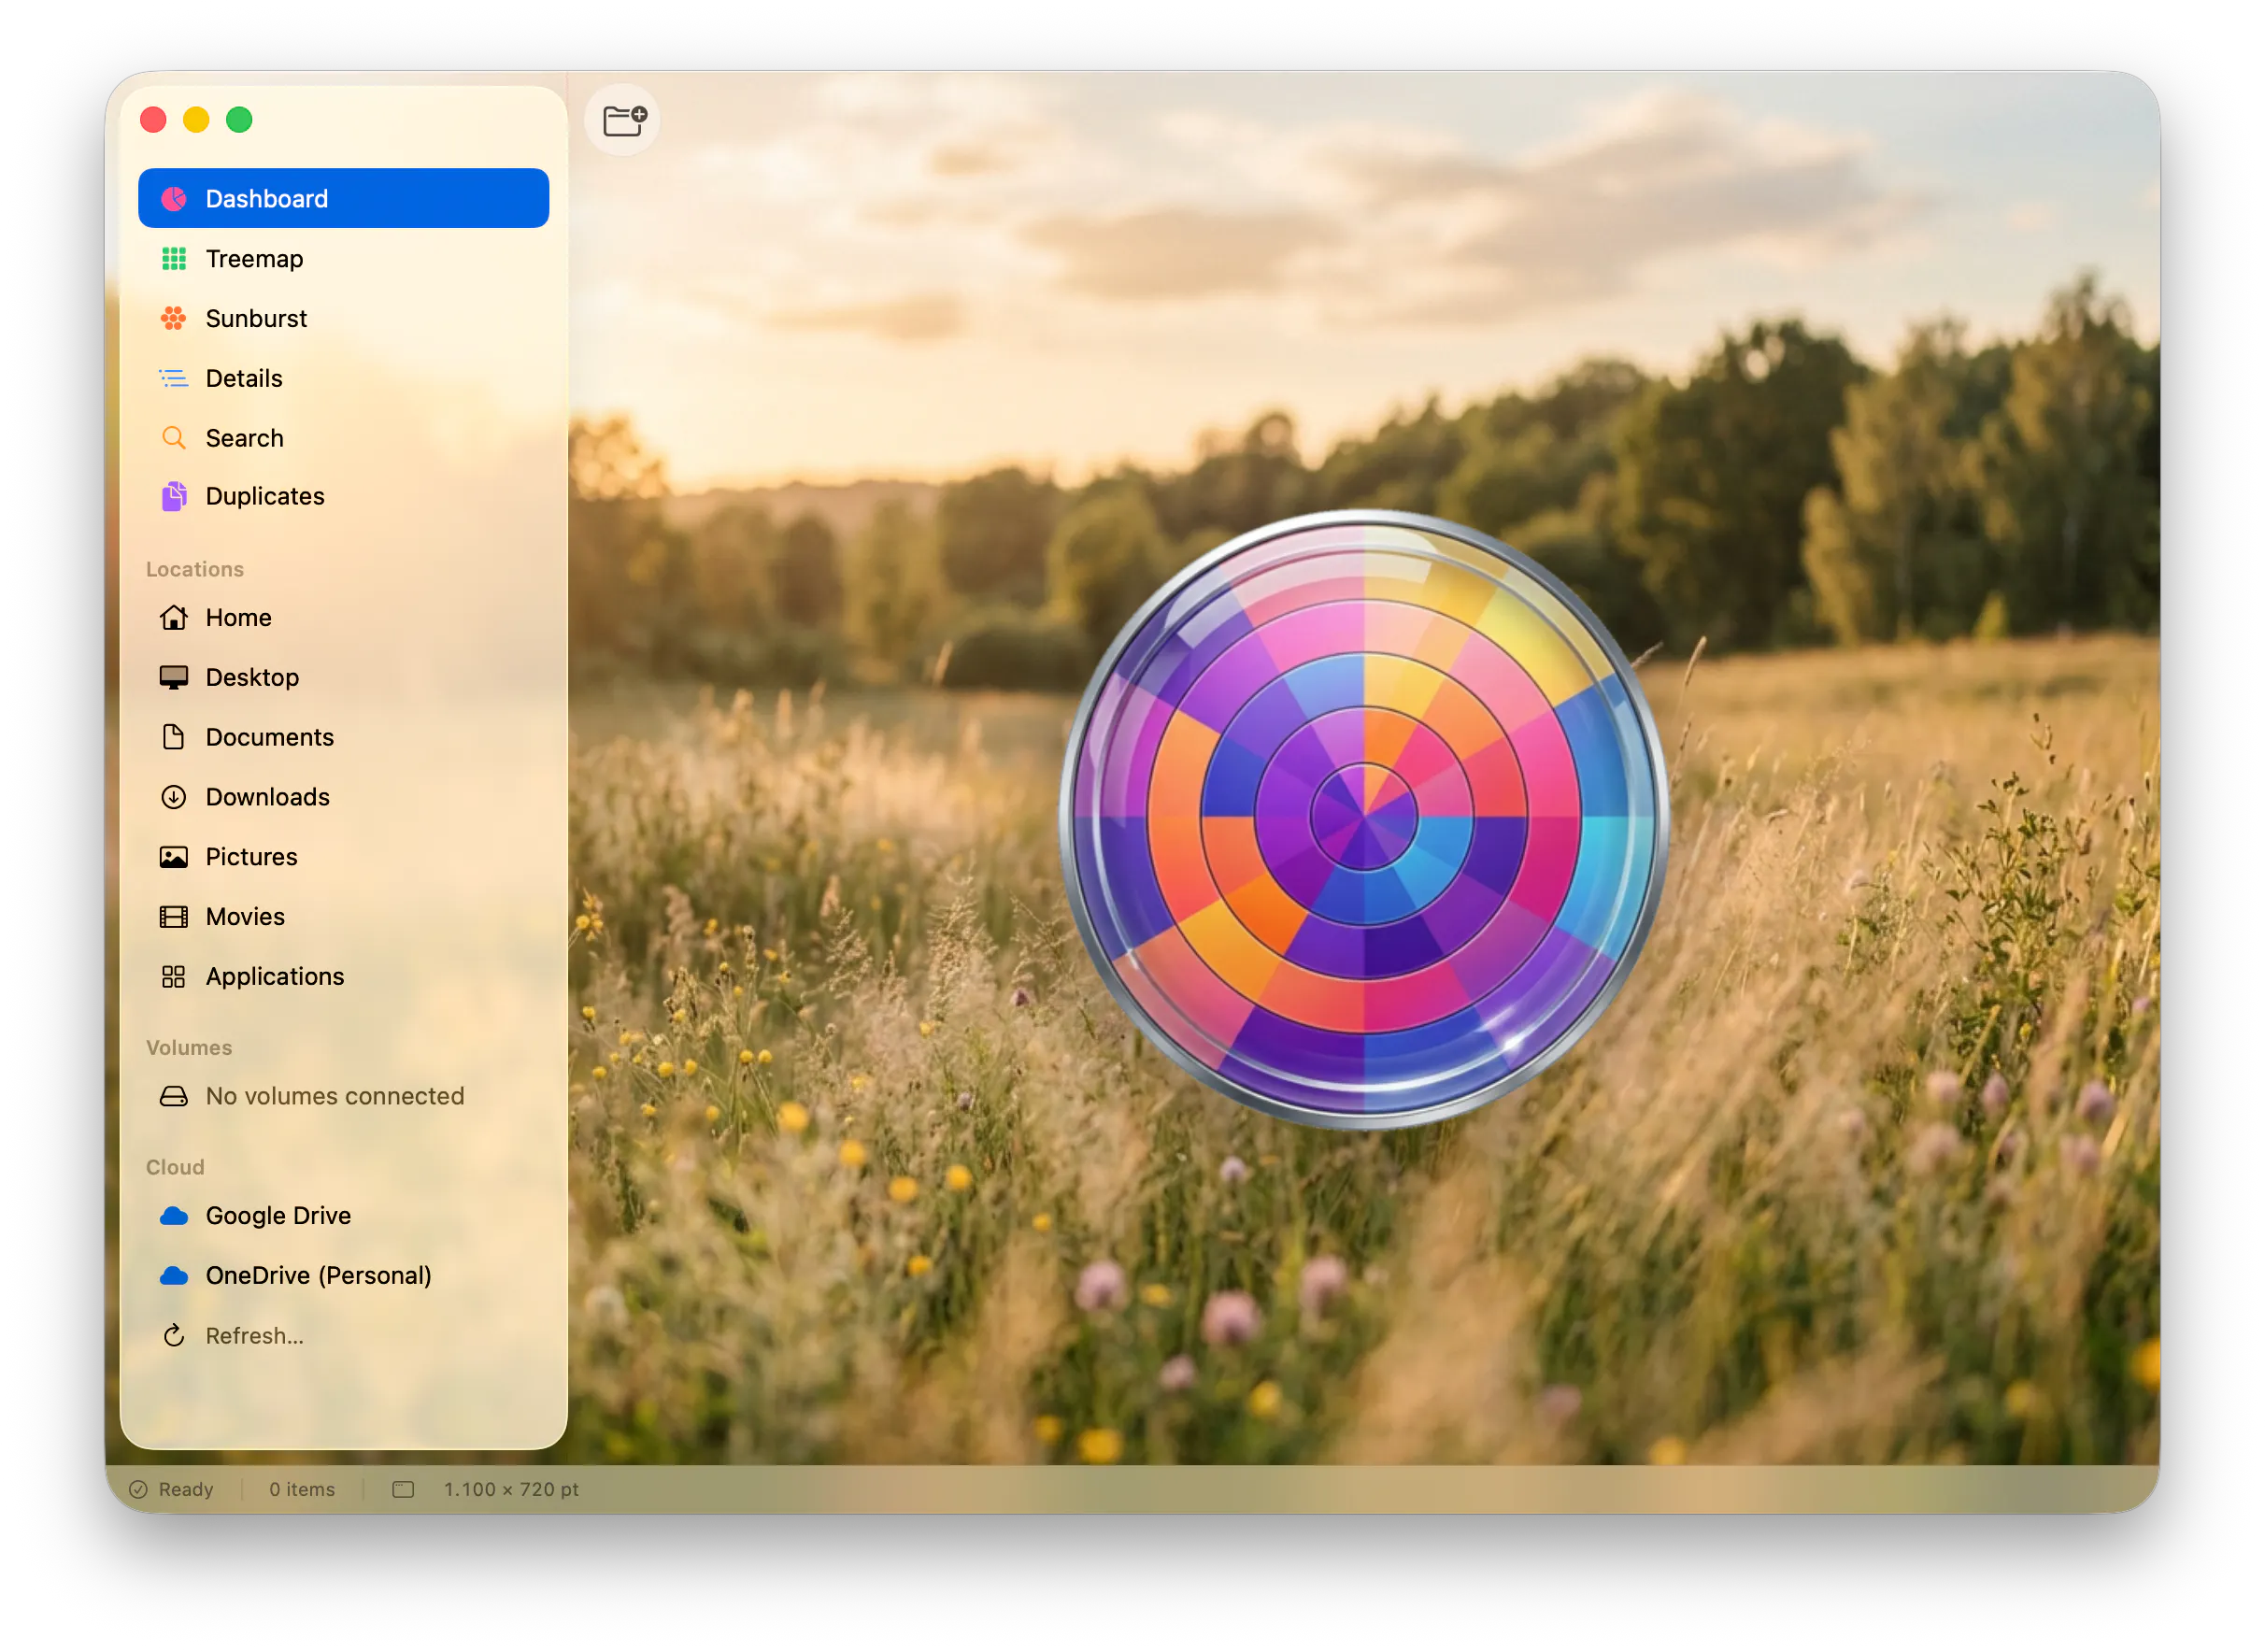Click the "No volumes connected" text
Viewport: 2265px width, 1652px height.
pyautogui.click(x=335, y=1097)
